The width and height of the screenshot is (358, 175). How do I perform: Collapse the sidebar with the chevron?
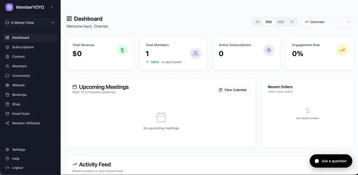coord(52,7)
